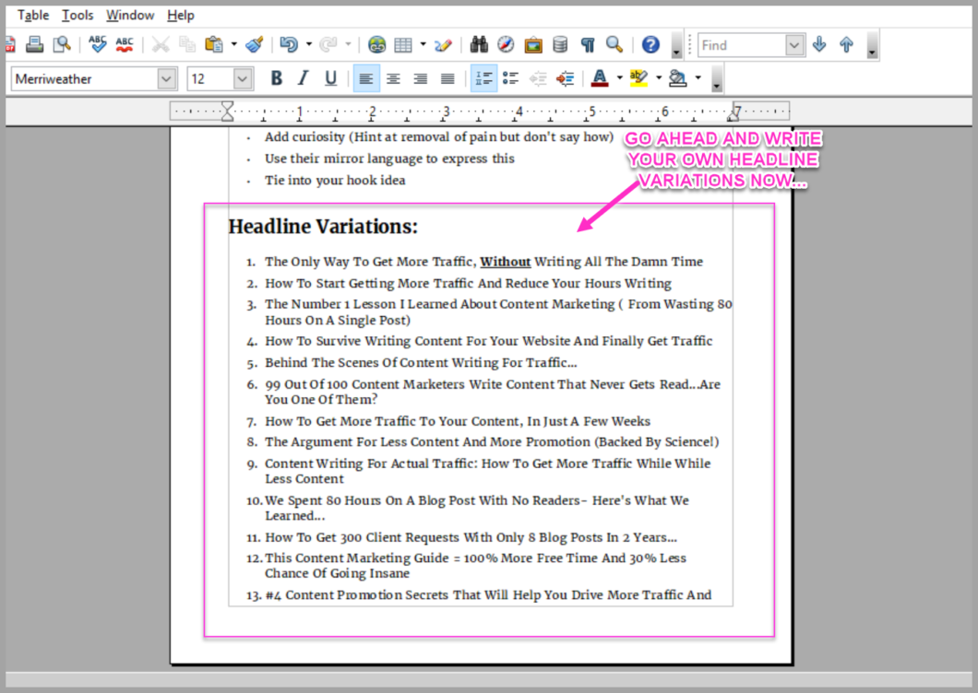
Task: Select the Format Paintbrush tool
Action: tap(255, 44)
